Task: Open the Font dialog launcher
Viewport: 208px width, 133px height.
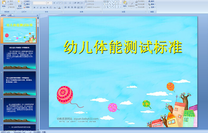Action: 62,12
